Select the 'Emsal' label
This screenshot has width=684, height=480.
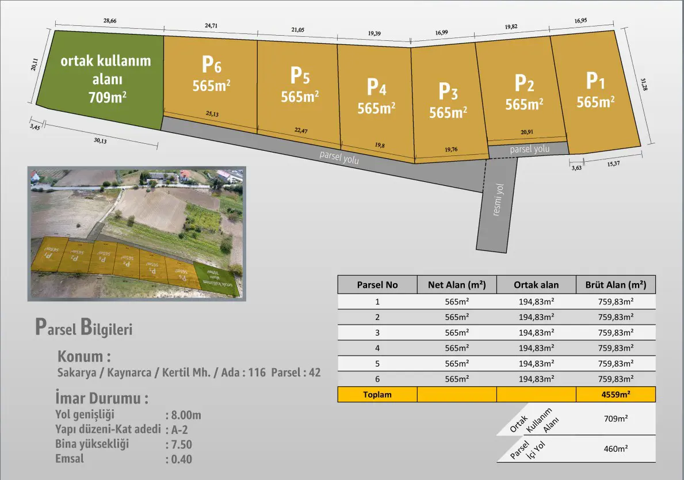pyautogui.click(x=70, y=459)
